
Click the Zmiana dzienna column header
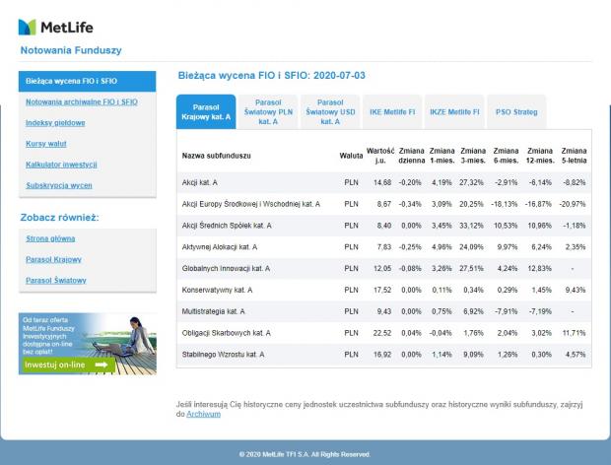click(412, 156)
